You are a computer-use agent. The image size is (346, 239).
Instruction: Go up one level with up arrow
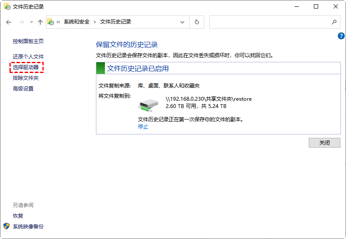40,22
